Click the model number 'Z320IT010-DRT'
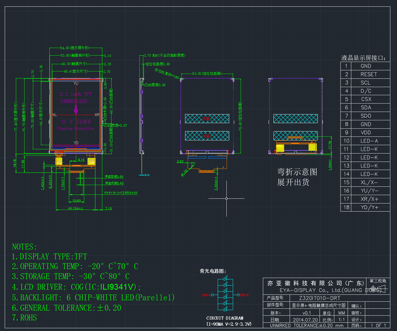The width and height of the screenshot is (397, 331). 320,298
